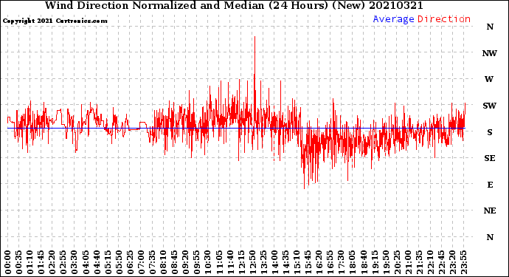Click the "S" direction axis label
509x277 pixels.
pyautogui.click(x=490, y=132)
